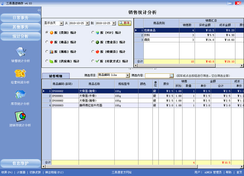244x176 pixels.
Task: Click the splitter handle between the two panels
Action: (143, 69)
